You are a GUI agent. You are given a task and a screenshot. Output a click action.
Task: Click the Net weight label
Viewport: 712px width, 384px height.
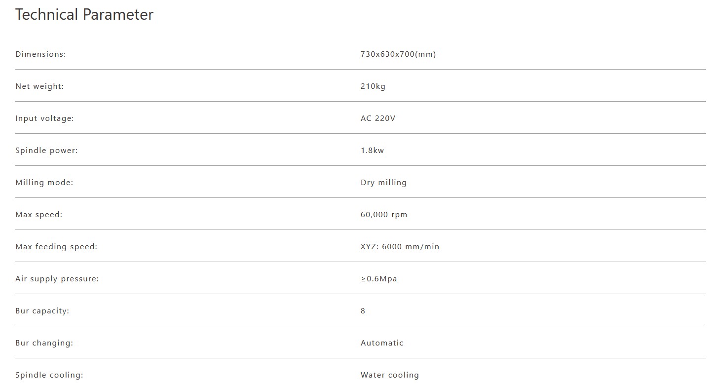39,86
